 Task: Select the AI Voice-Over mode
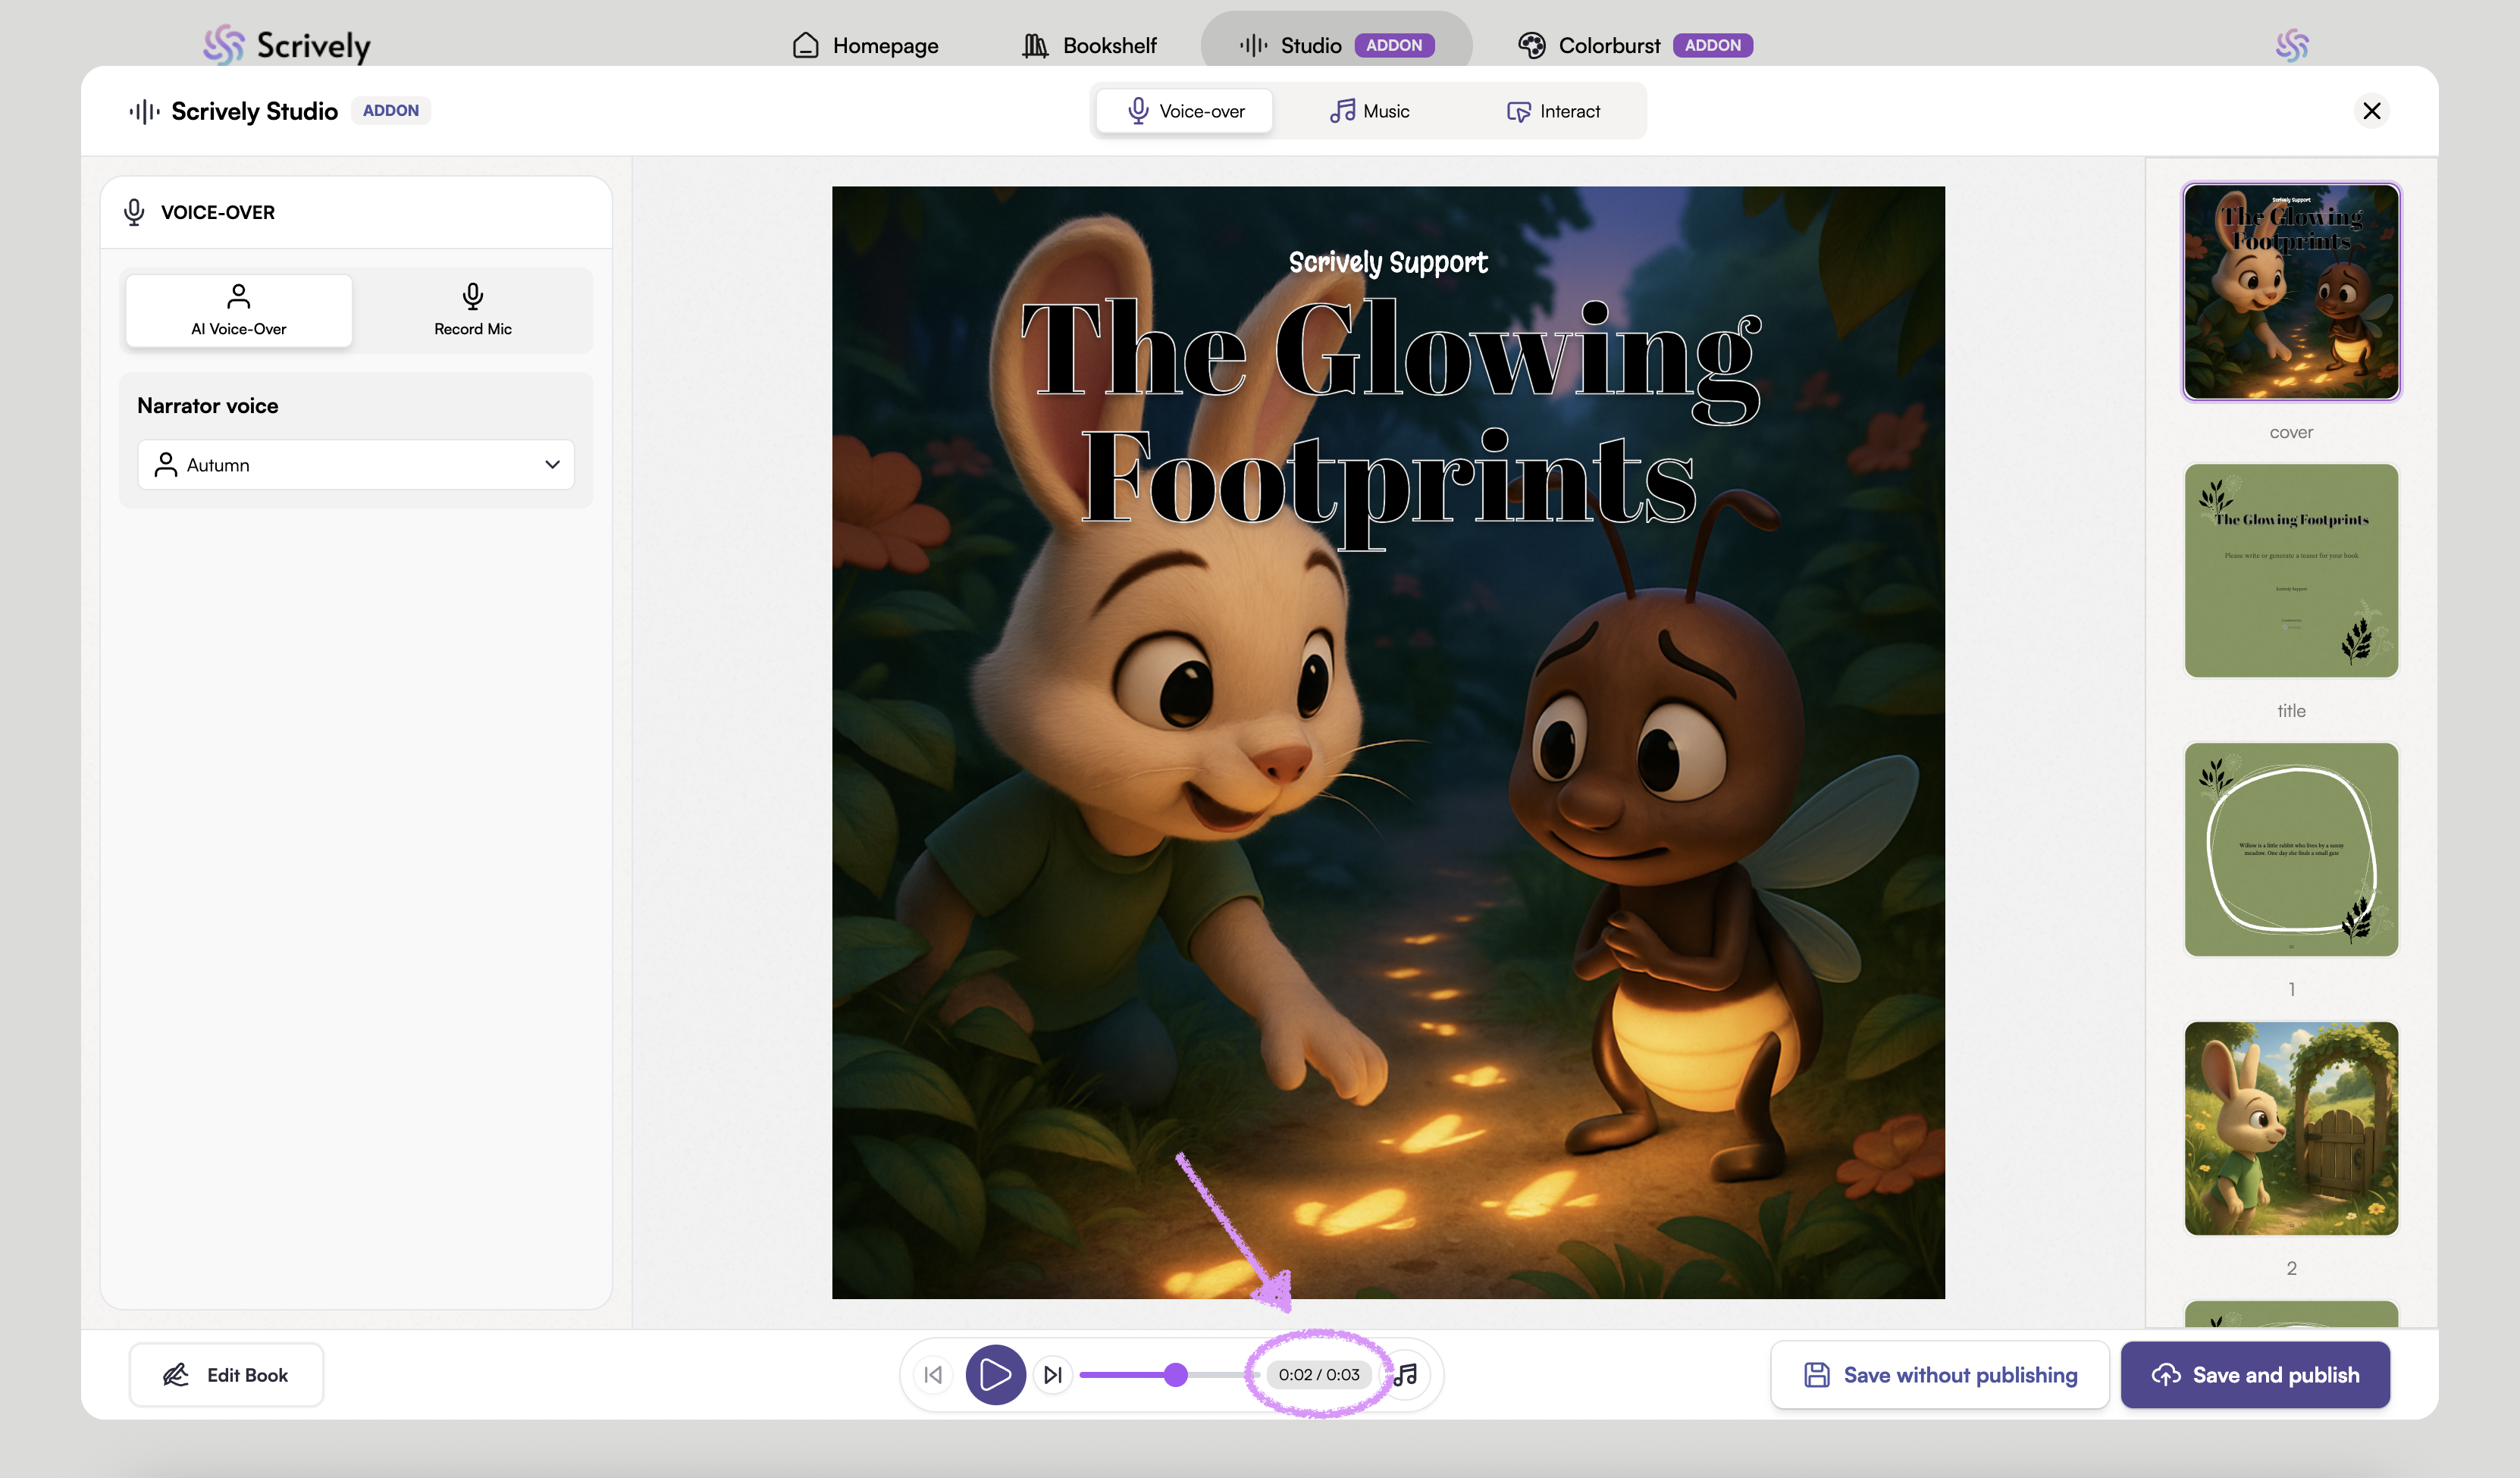239,311
